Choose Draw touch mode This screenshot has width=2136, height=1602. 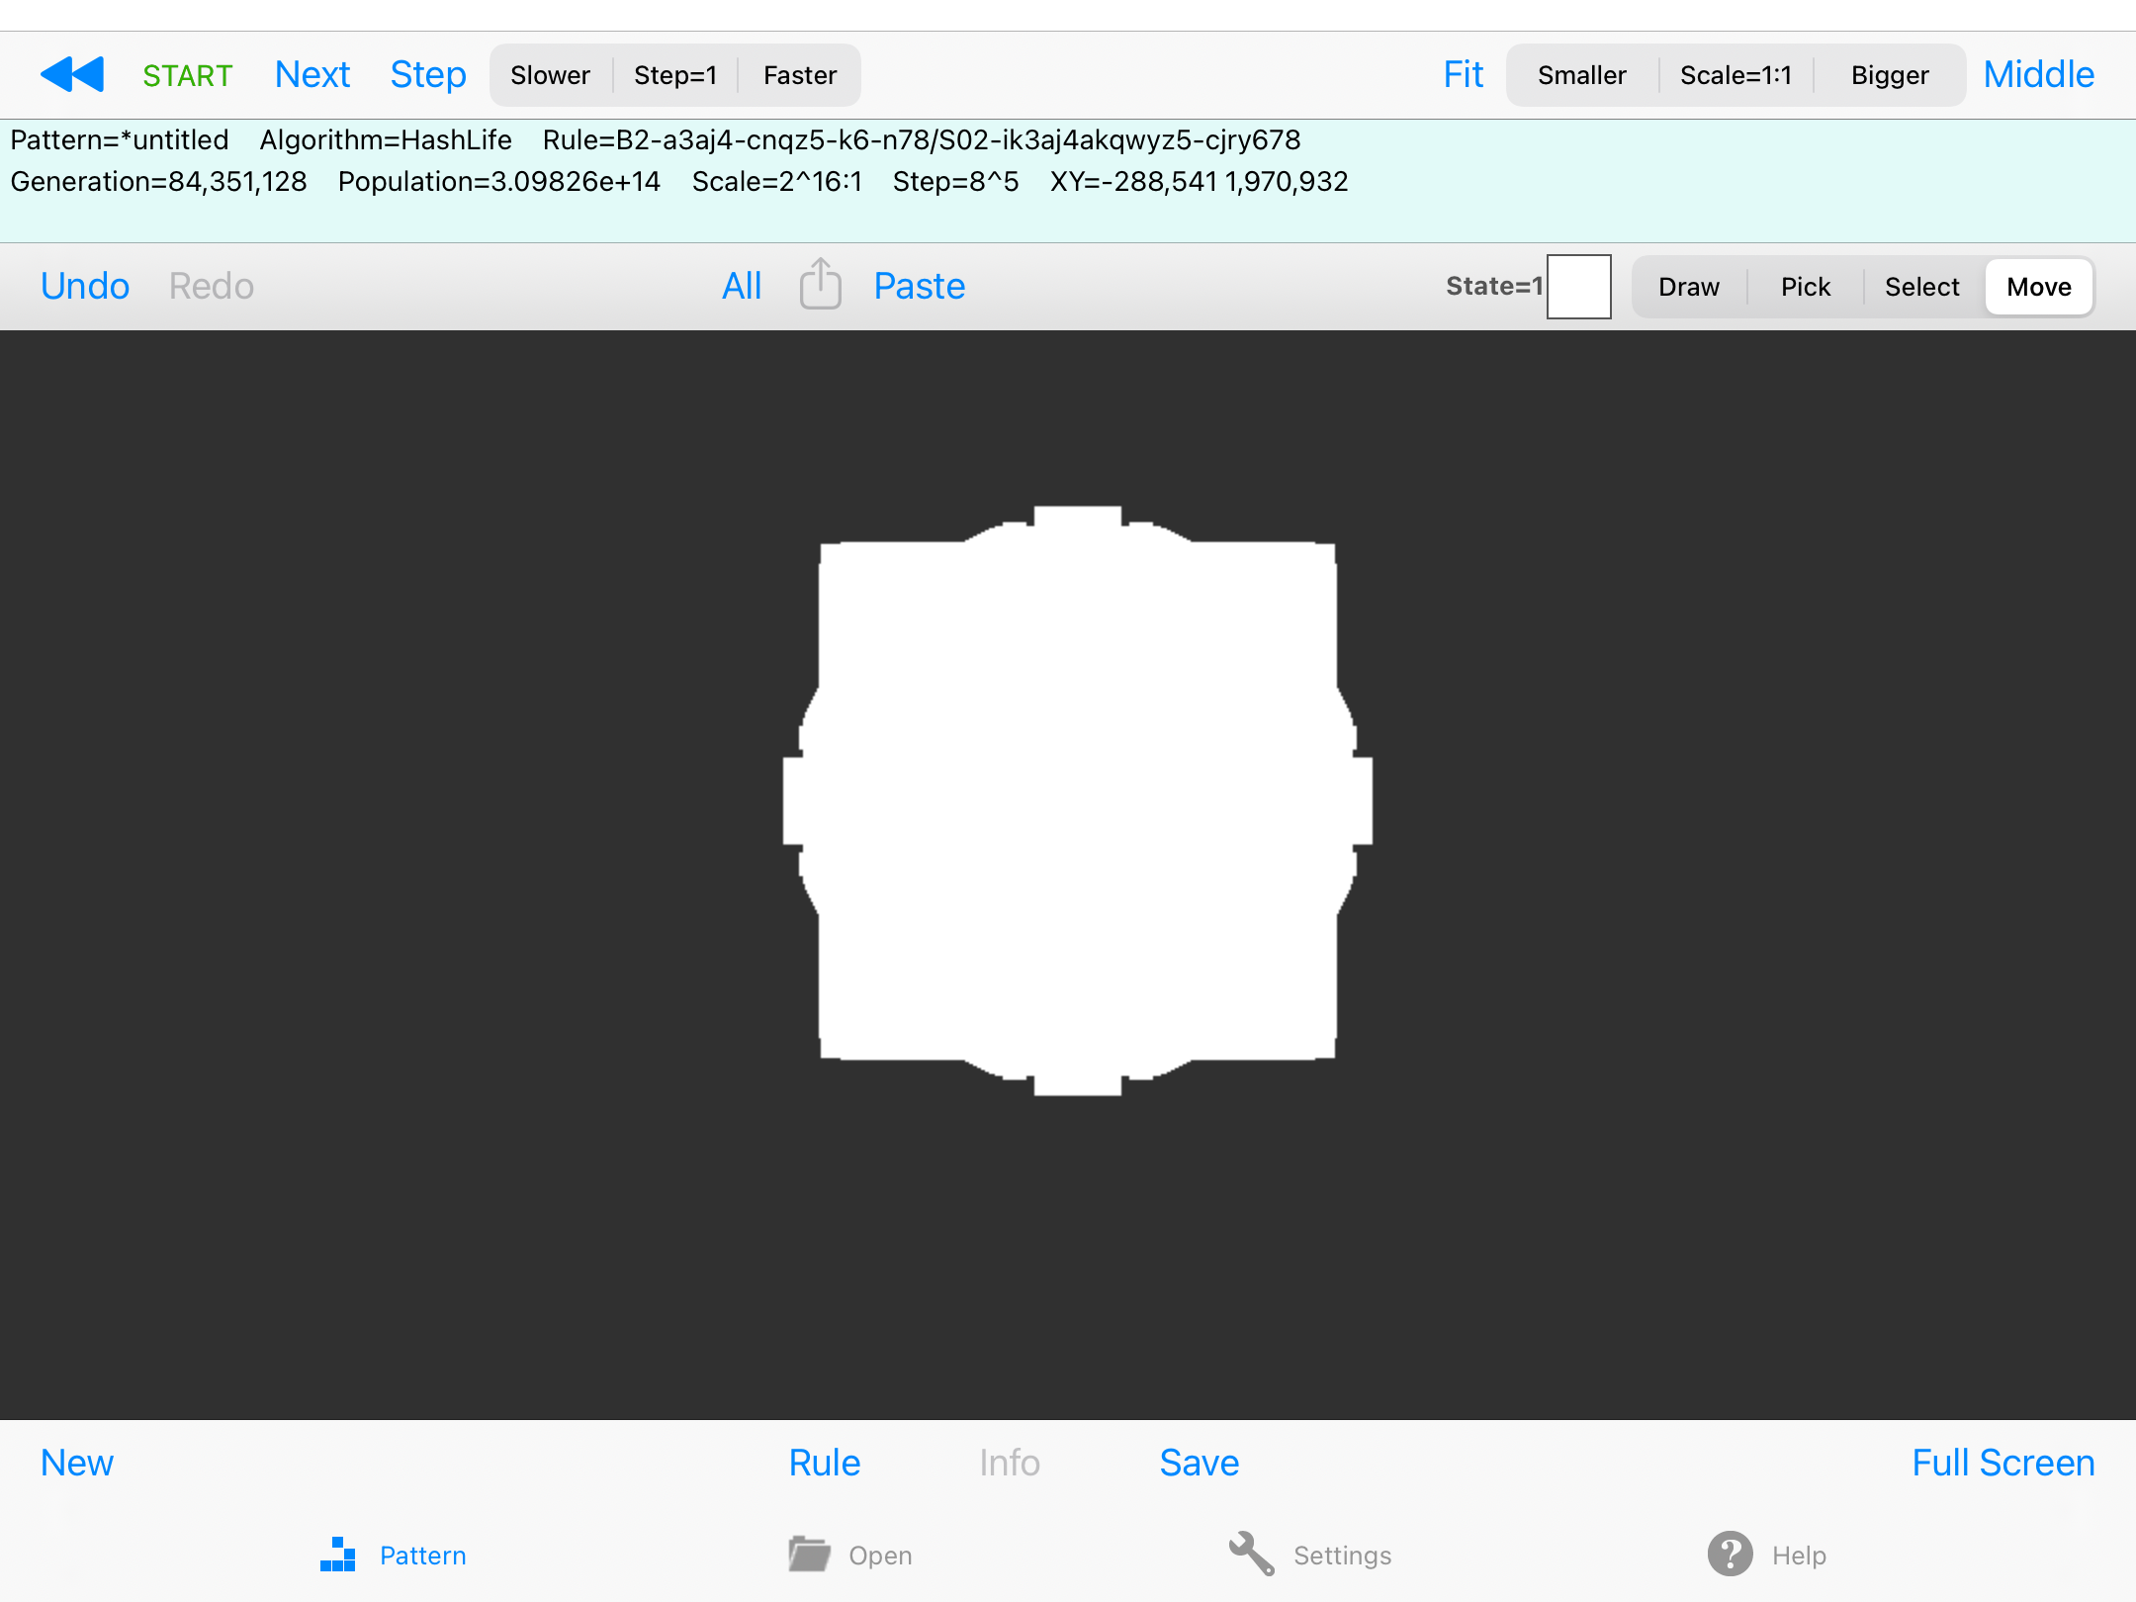[1689, 287]
